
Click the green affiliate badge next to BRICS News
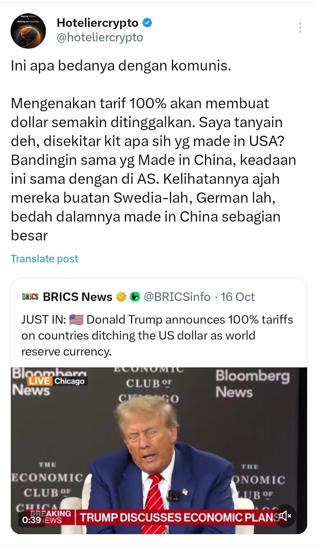[x=135, y=297]
